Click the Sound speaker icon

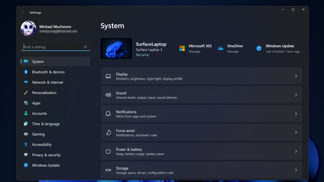[108, 95]
